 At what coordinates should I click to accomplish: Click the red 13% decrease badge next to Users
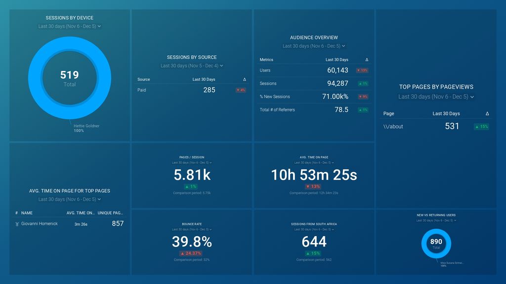tap(362, 71)
